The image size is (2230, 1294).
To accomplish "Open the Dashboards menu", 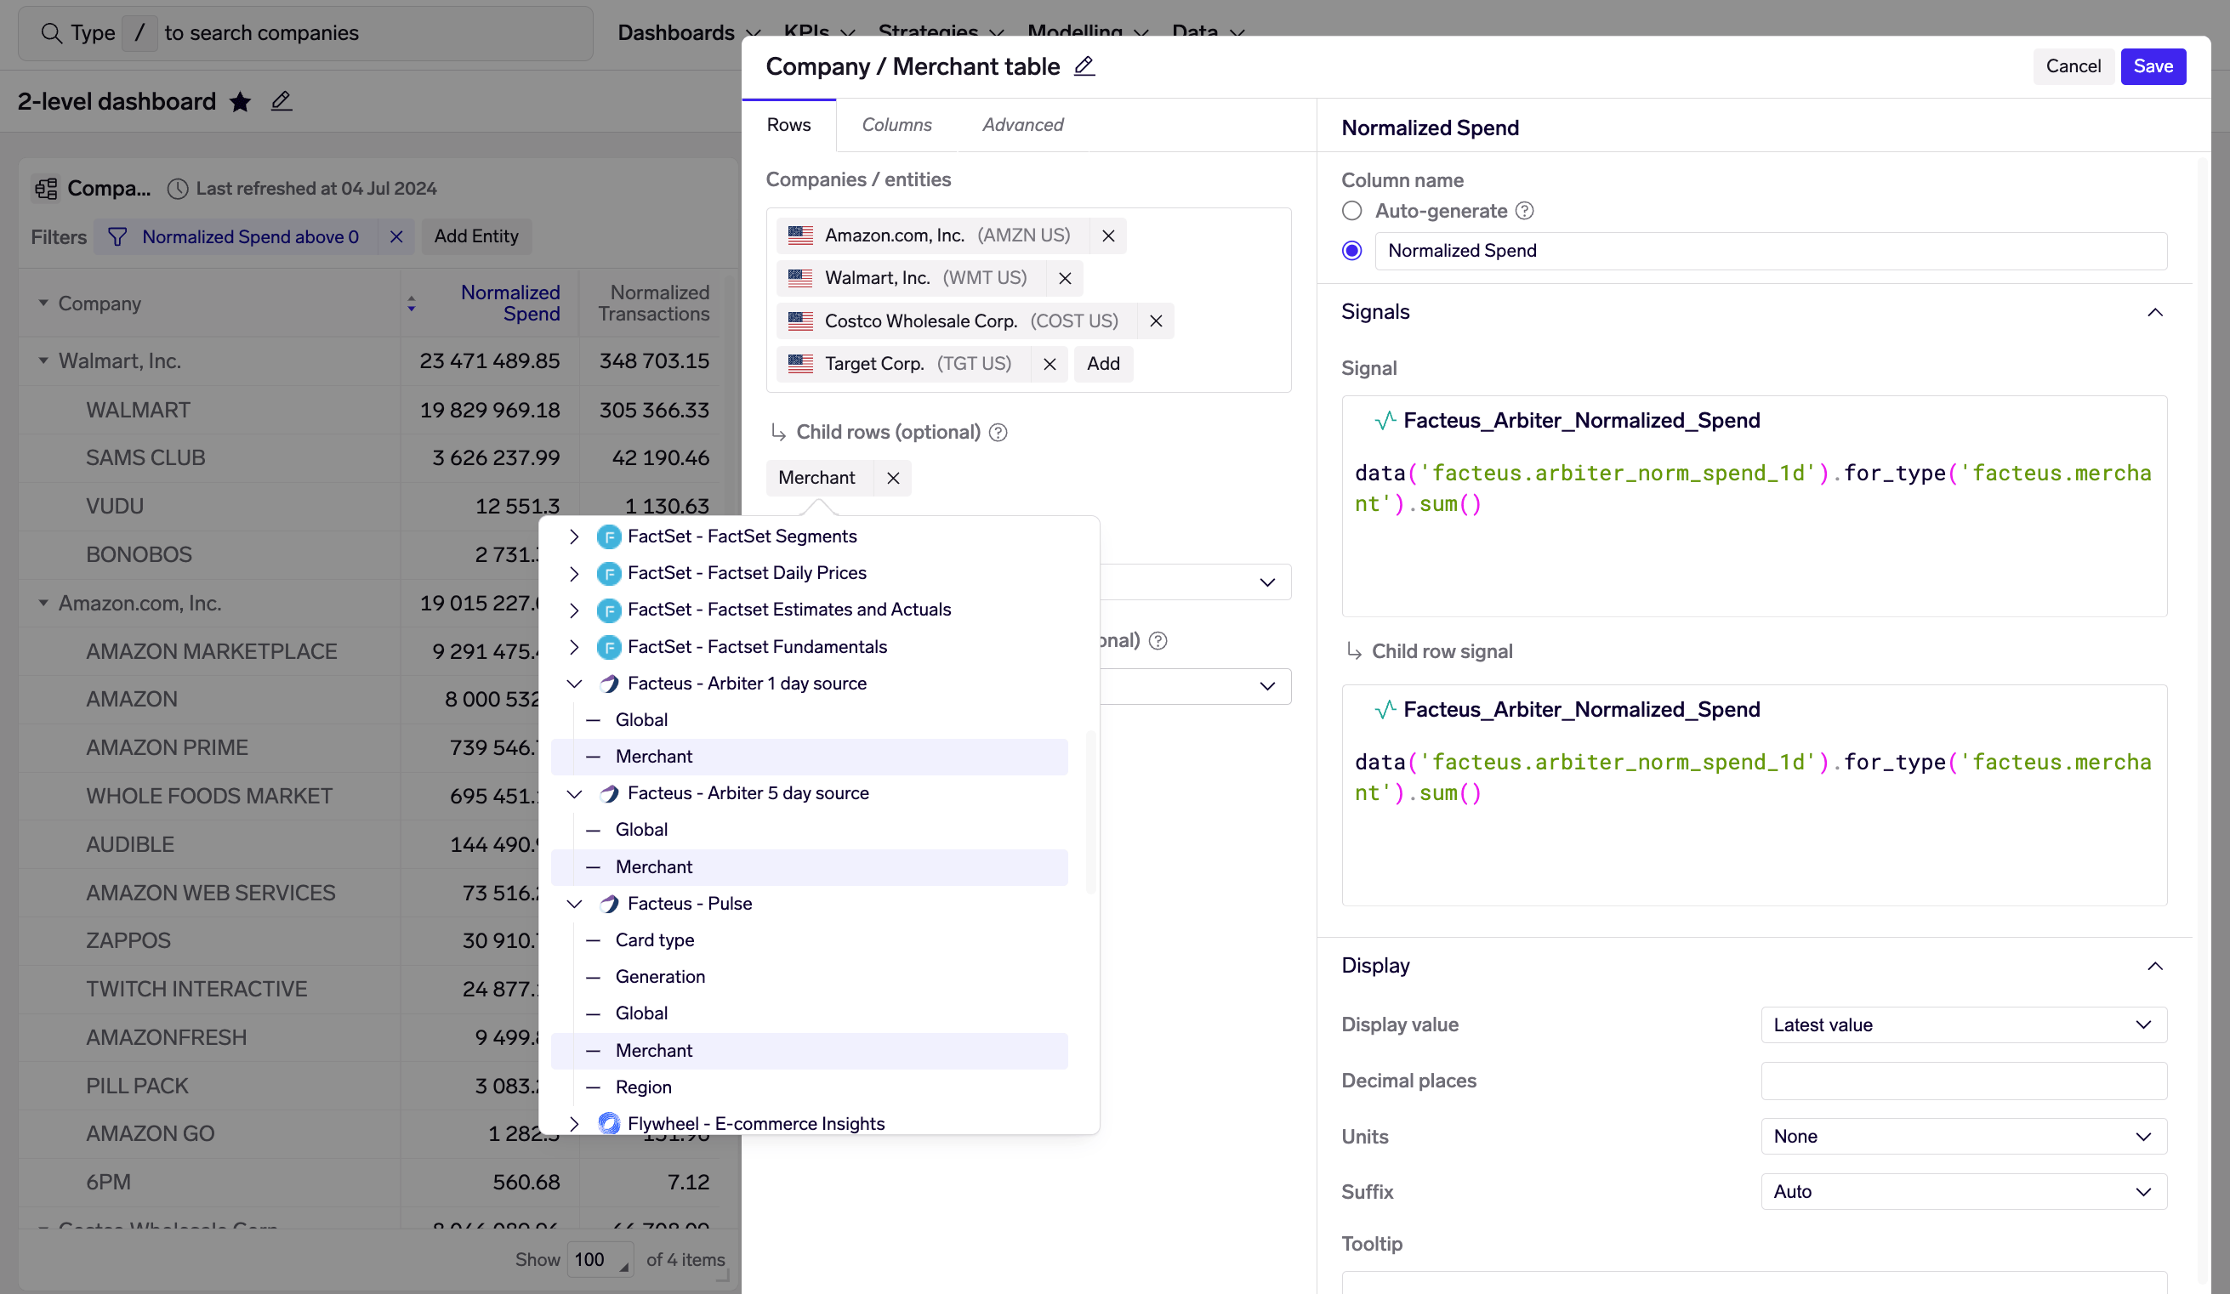I will tap(688, 32).
